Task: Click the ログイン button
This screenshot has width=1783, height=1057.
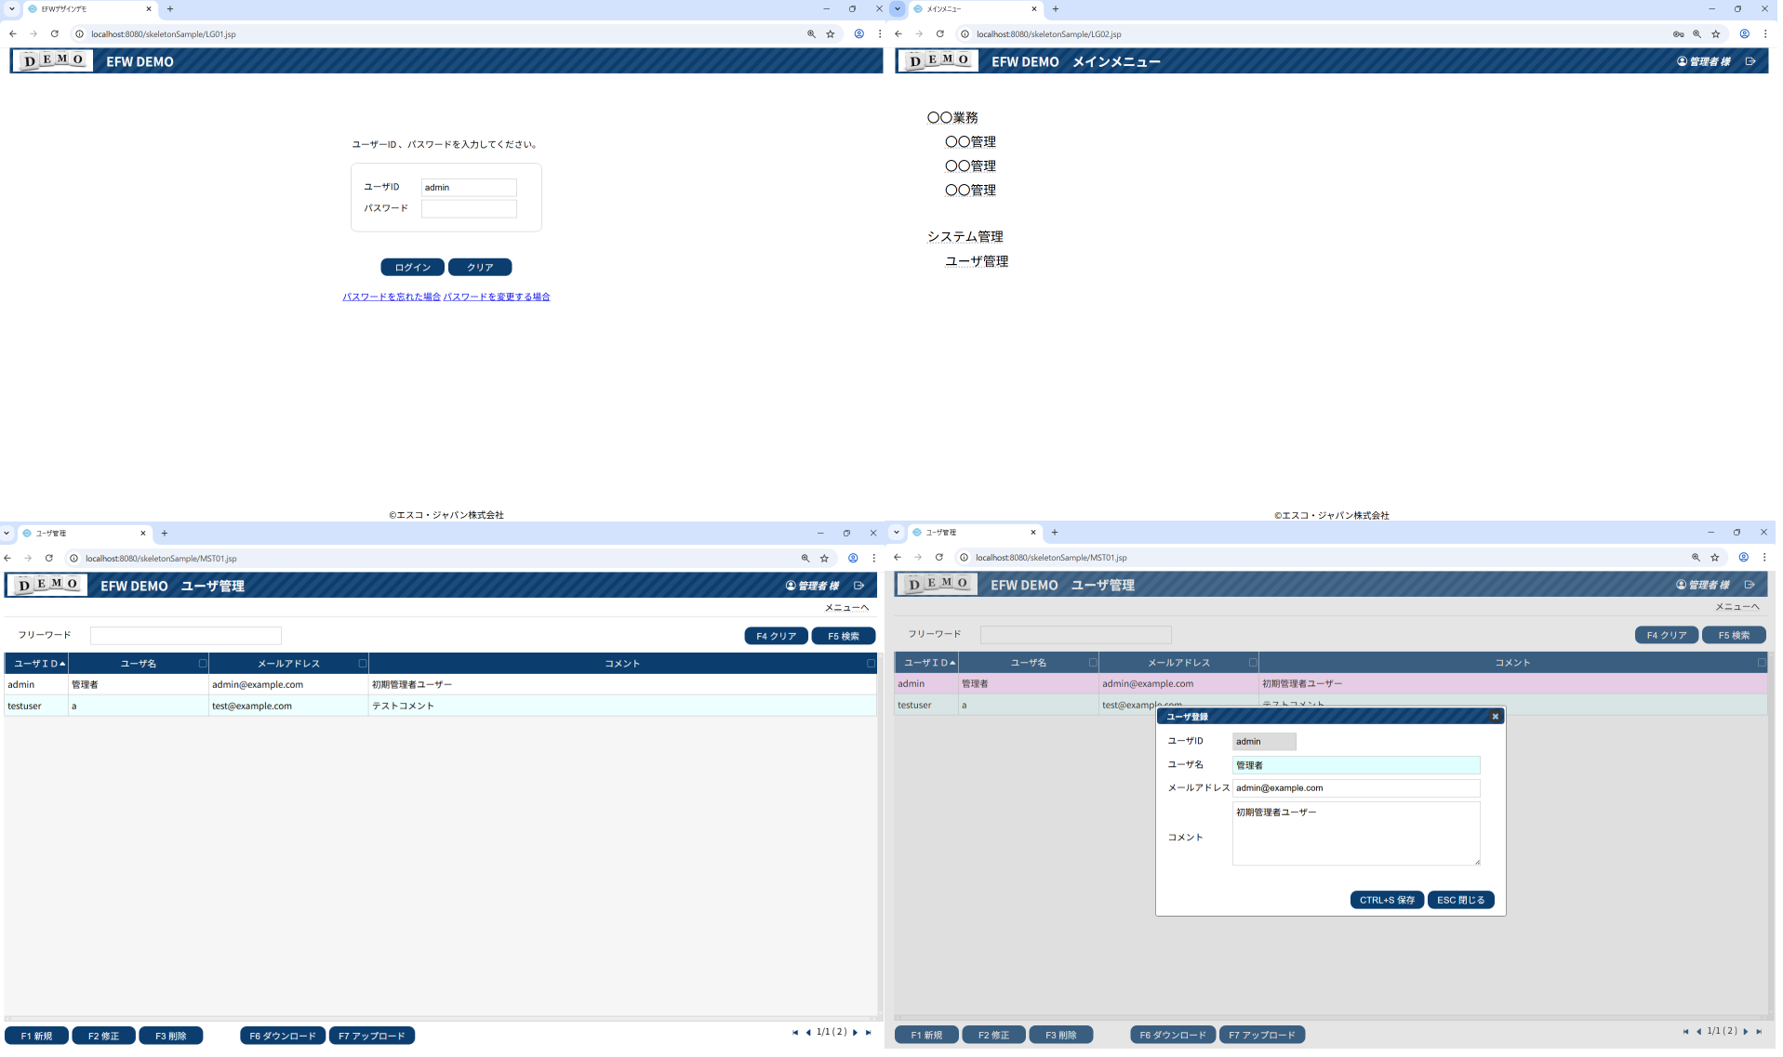Action: tap(412, 268)
